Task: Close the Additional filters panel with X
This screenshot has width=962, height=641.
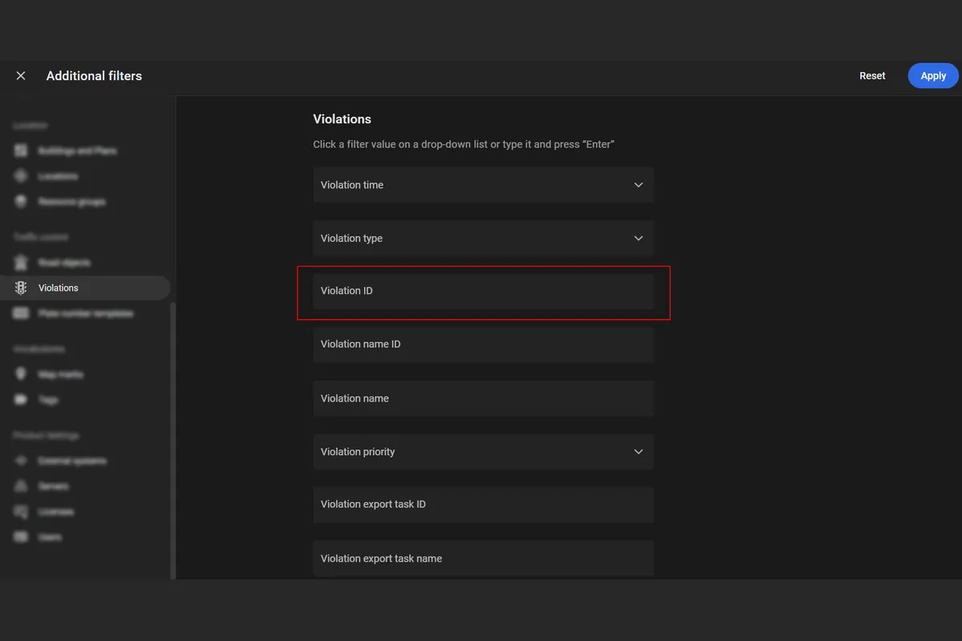Action: pyautogui.click(x=21, y=75)
